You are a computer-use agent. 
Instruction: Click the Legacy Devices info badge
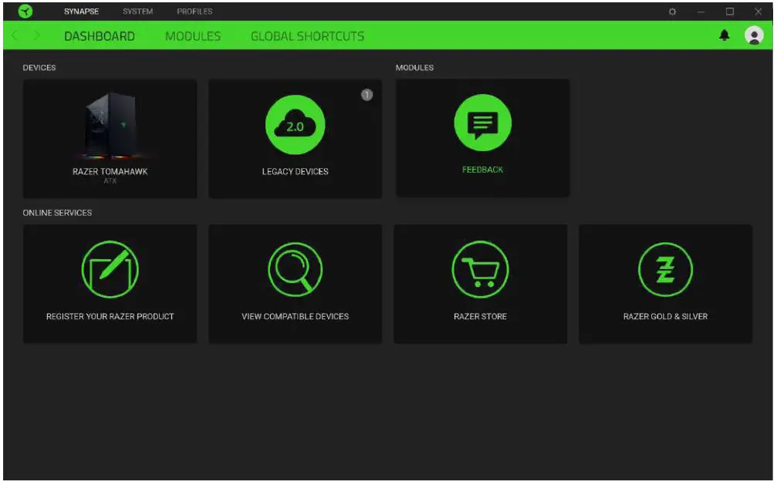pyautogui.click(x=367, y=95)
